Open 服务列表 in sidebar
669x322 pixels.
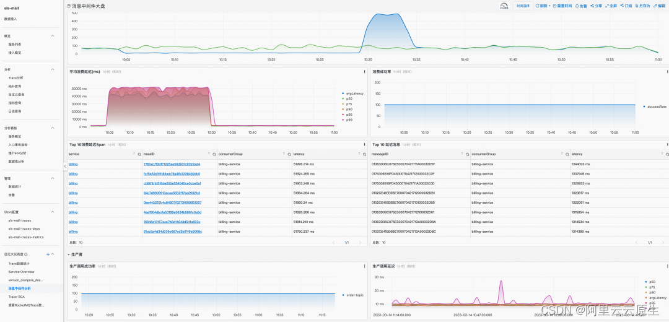[x=15, y=45]
